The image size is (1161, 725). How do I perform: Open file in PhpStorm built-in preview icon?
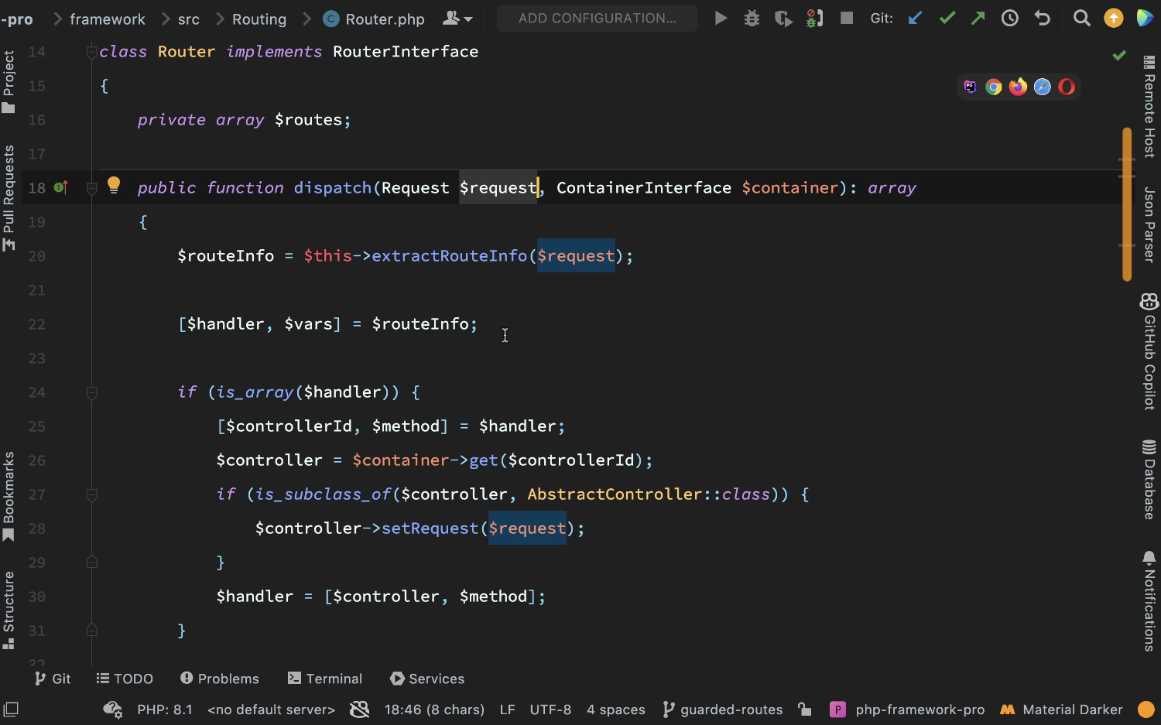coord(970,87)
